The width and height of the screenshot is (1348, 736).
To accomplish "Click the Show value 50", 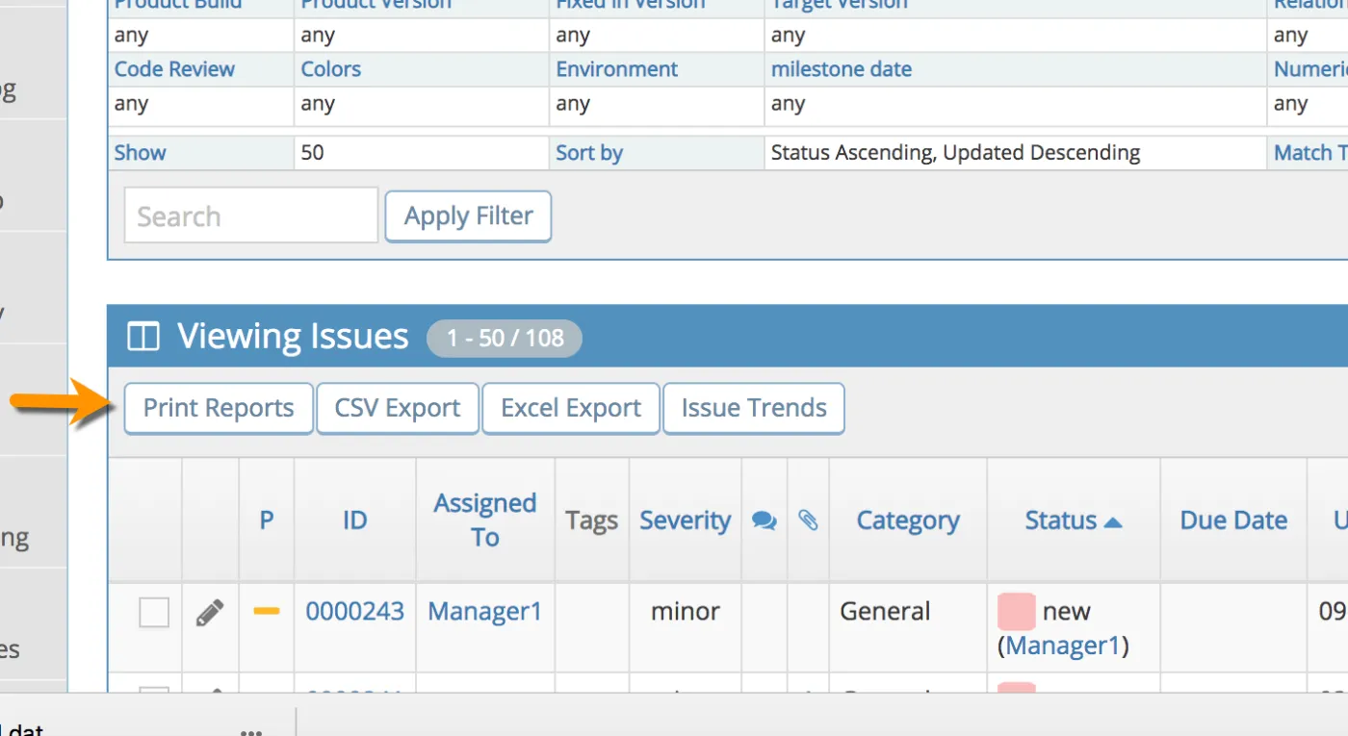I will 313,152.
